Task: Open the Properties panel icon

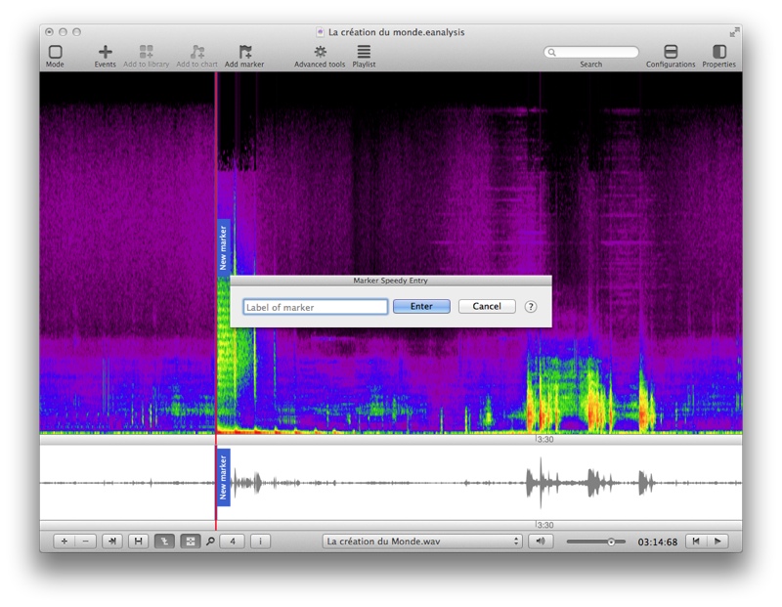Action: [719, 52]
